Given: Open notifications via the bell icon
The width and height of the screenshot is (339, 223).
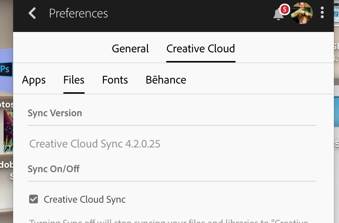Looking at the screenshot, I should [x=278, y=15].
